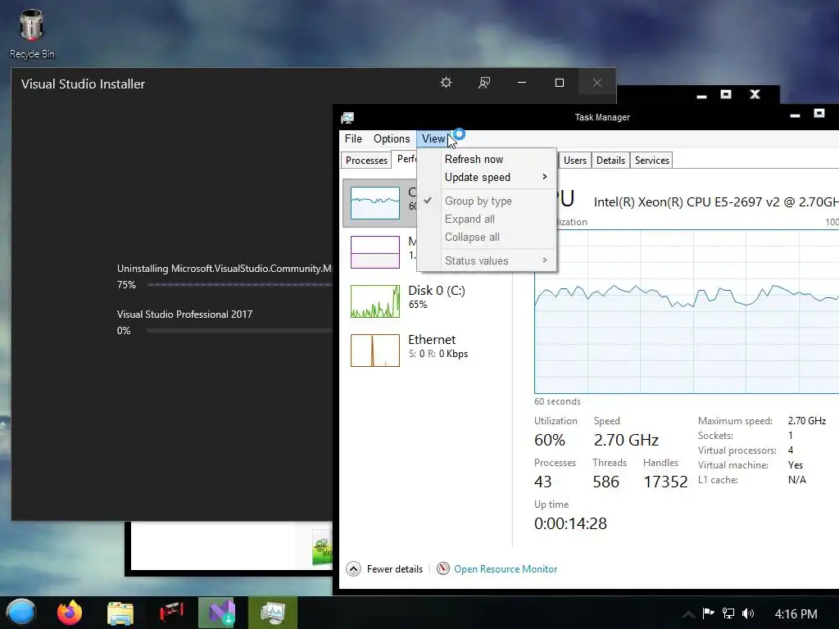Image resolution: width=839 pixels, height=629 pixels.
Task: Click the Virtual machine Yes value
Action: pos(796,465)
